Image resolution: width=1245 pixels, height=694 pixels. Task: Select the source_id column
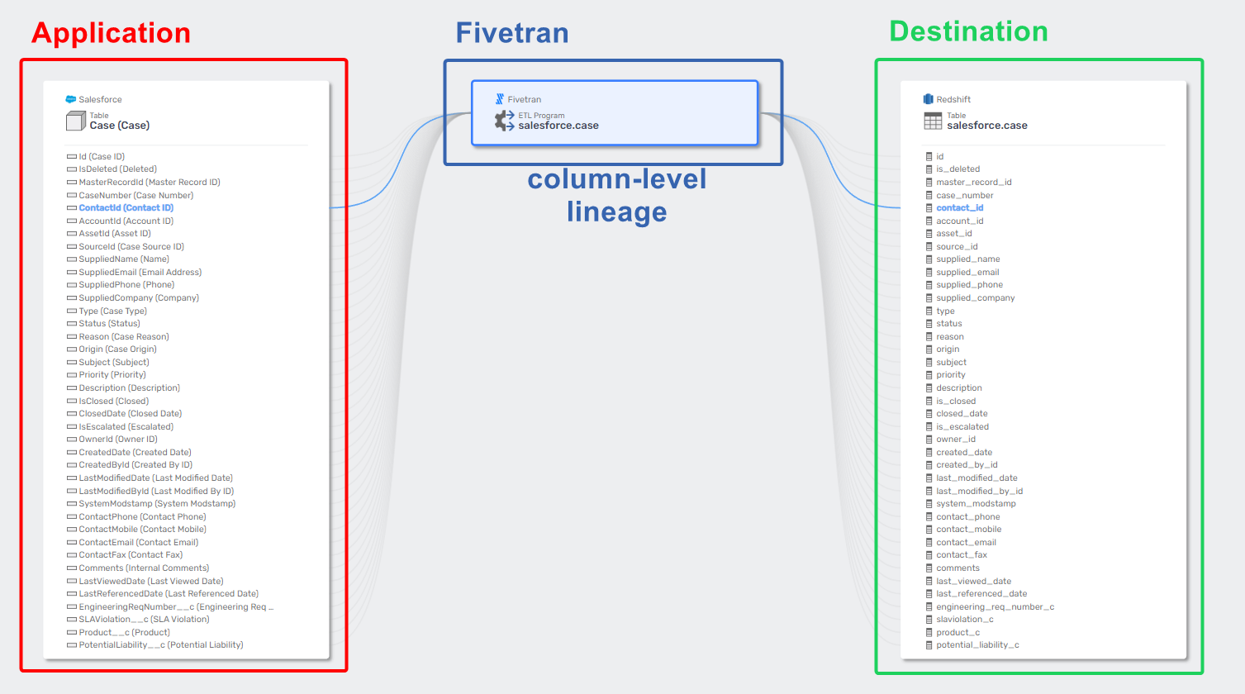pyautogui.click(x=957, y=247)
